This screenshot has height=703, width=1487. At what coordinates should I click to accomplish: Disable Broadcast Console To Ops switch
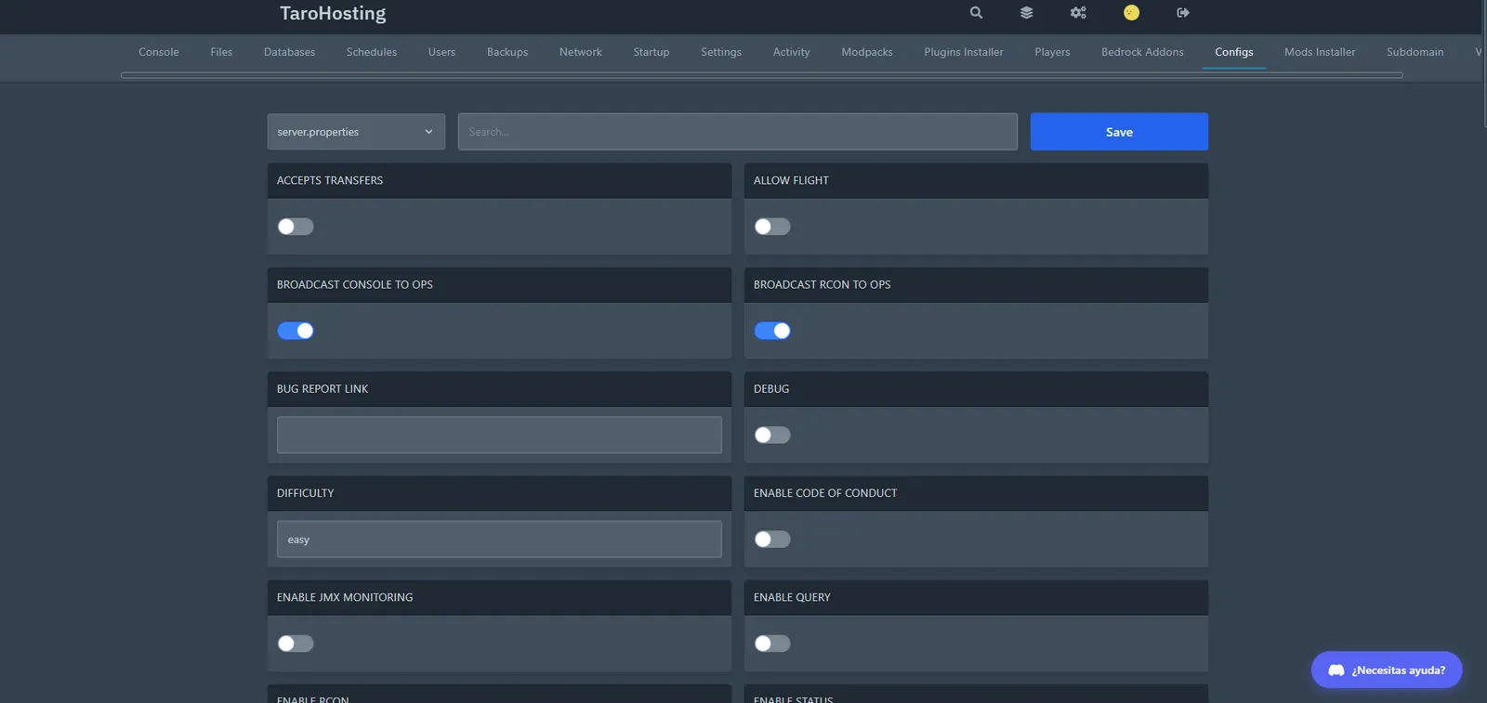pos(296,331)
